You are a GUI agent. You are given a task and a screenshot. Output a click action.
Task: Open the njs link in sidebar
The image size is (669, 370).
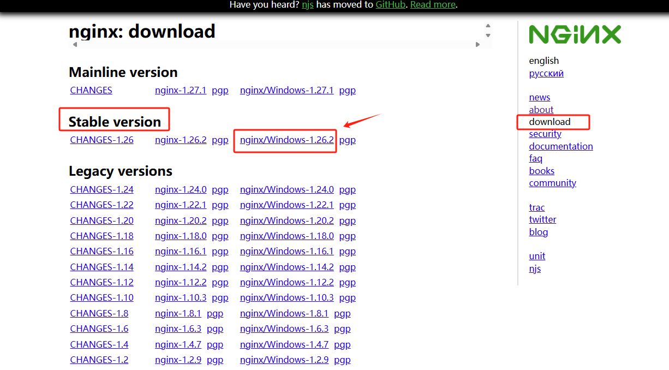click(x=535, y=268)
